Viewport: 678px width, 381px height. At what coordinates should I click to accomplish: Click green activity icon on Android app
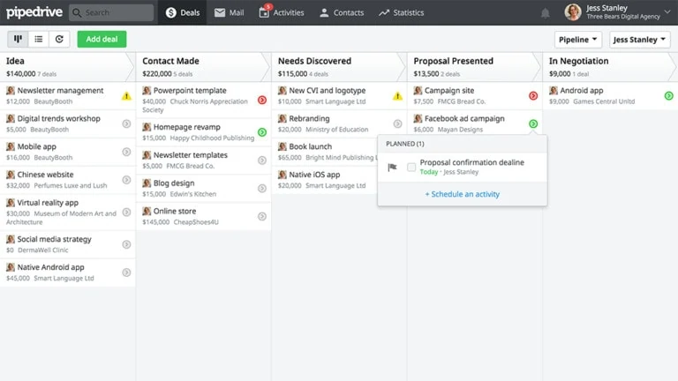click(668, 96)
